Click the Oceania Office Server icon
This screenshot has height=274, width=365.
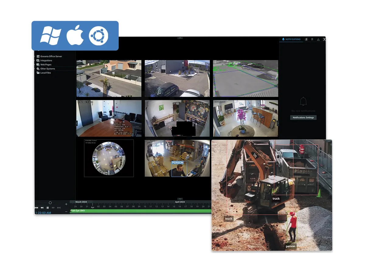coord(38,56)
